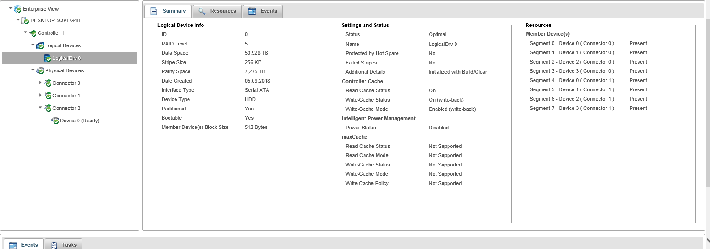This screenshot has height=249, width=710.
Task: Click the upper Events tab's calendar icon
Action: point(252,11)
